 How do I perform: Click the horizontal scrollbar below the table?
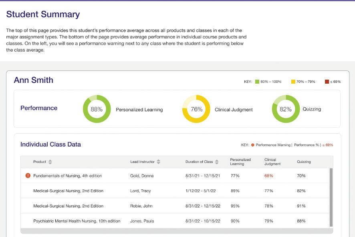[x=176, y=231]
